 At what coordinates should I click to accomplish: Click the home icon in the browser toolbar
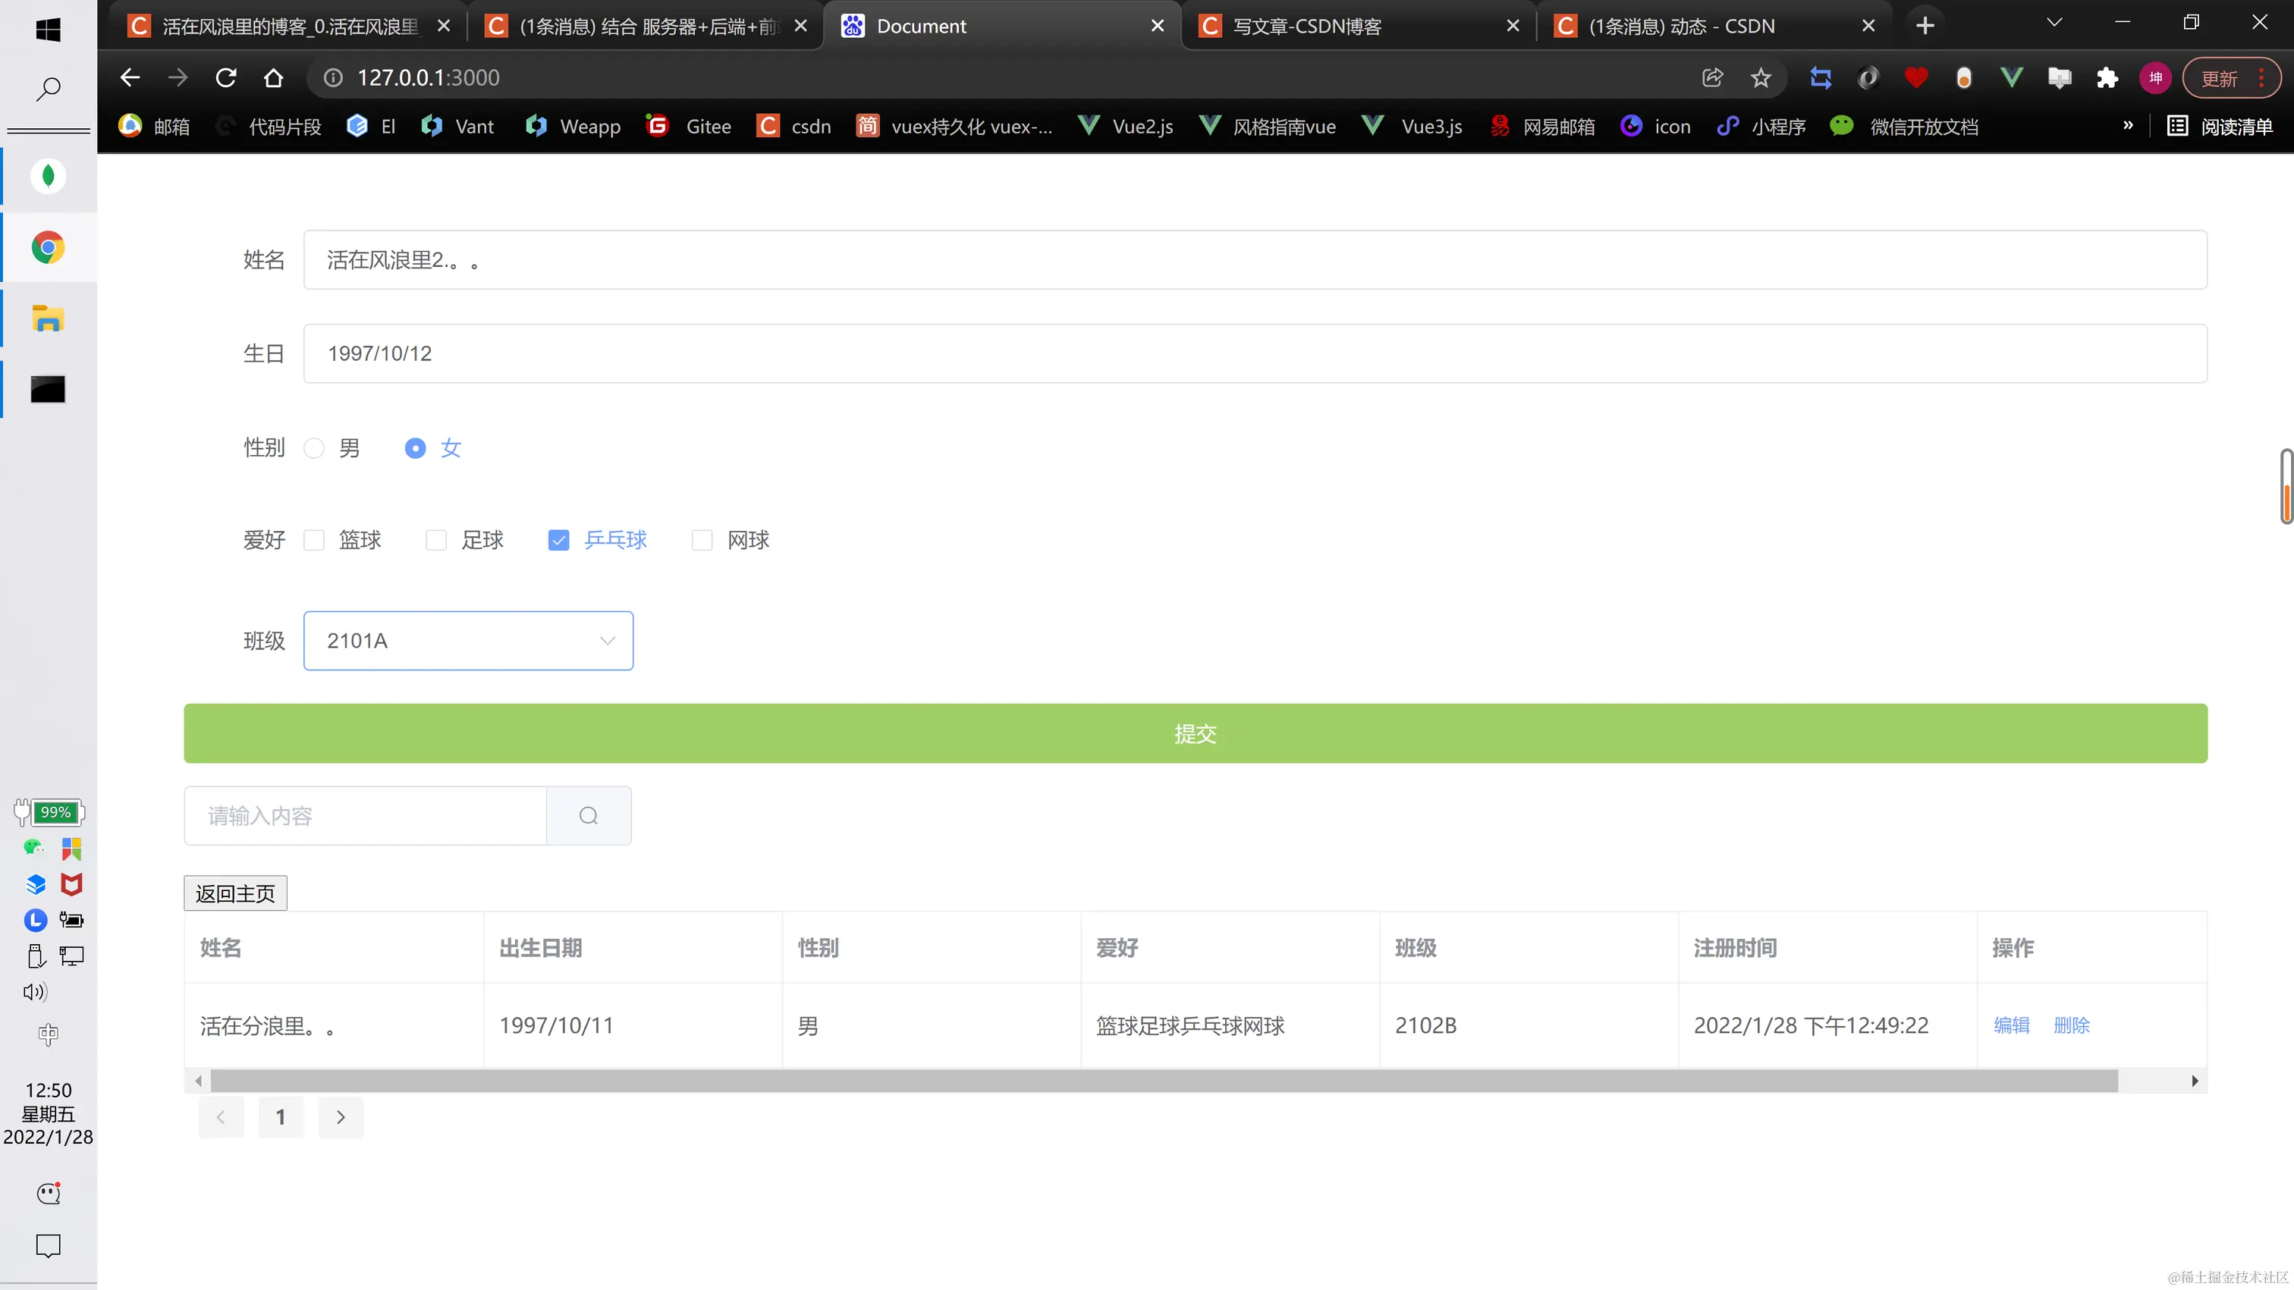click(x=273, y=78)
